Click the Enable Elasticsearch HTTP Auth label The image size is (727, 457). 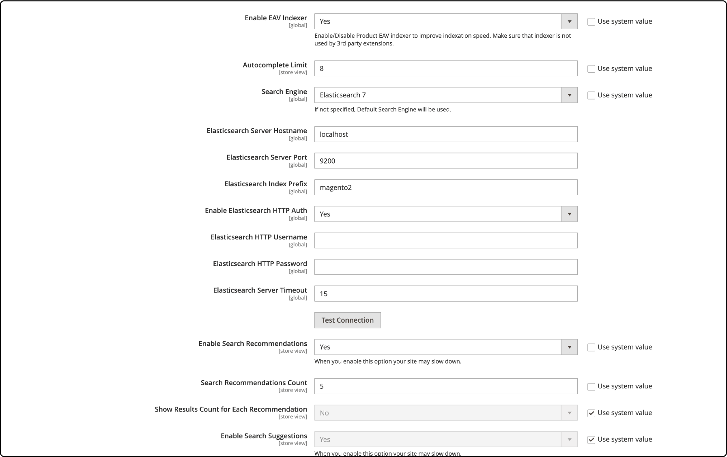click(x=256, y=210)
